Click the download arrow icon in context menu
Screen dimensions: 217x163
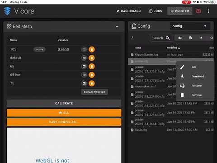[x=182, y=76]
